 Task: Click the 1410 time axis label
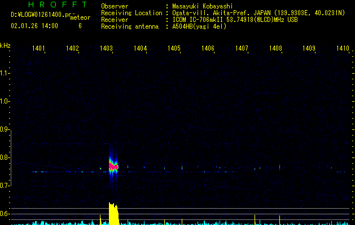[343, 48]
